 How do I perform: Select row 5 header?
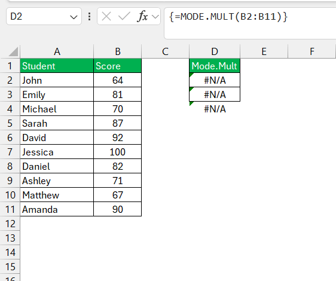pos(10,123)
